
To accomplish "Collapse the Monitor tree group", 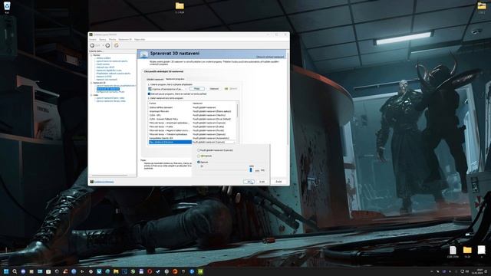I will click(91, 55).
